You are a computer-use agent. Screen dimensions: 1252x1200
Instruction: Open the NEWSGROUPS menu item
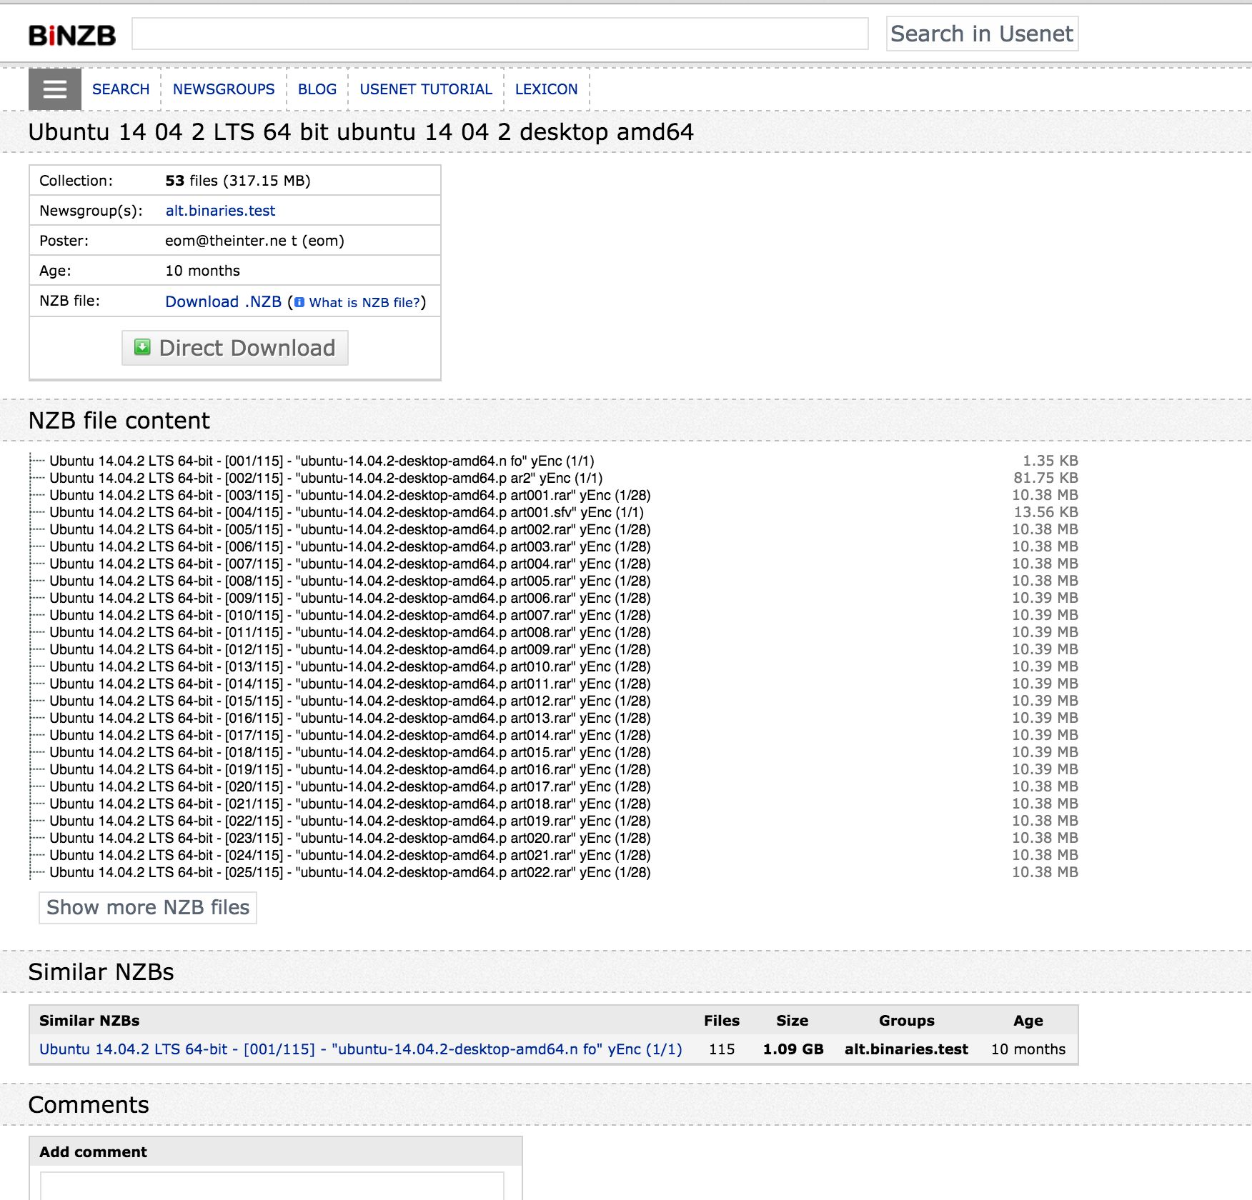224,89
